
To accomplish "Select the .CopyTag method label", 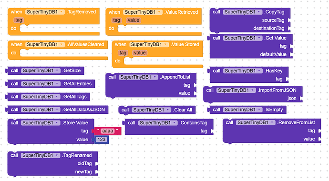I will 274,12.
